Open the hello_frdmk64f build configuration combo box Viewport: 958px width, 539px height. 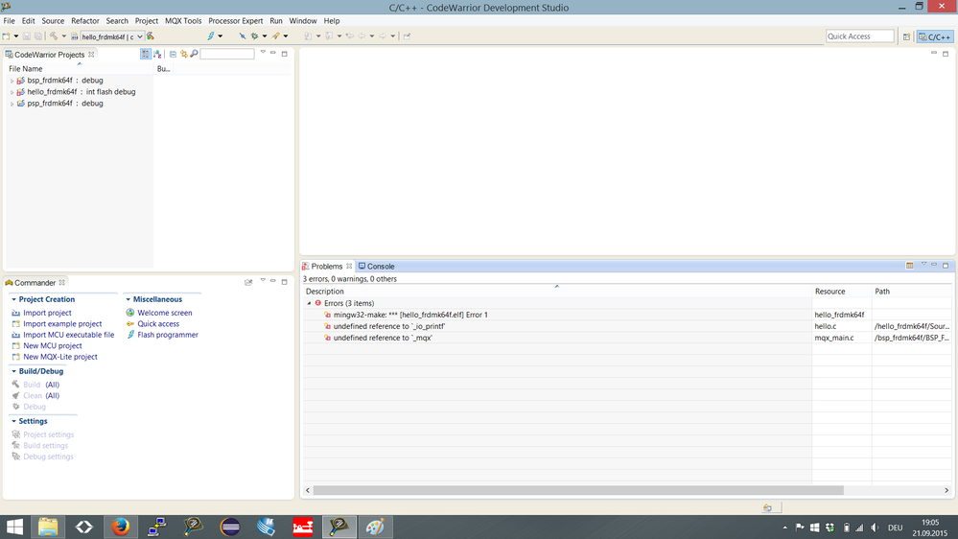(x=112, y=36)
